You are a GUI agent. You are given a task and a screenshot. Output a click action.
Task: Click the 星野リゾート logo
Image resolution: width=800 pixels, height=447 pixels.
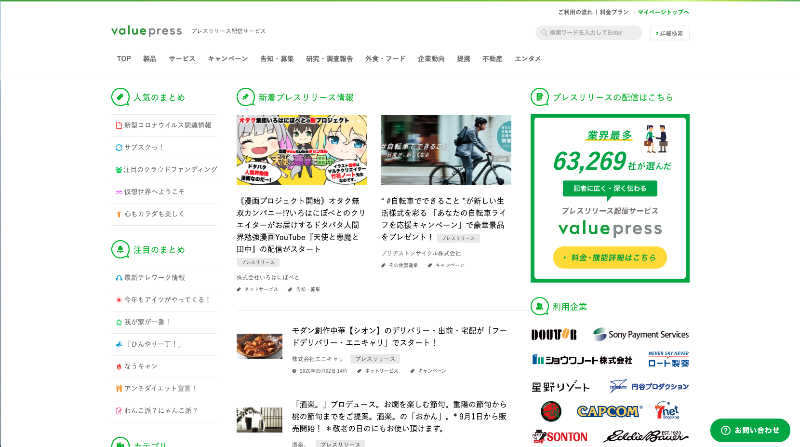tap(560, 387)
